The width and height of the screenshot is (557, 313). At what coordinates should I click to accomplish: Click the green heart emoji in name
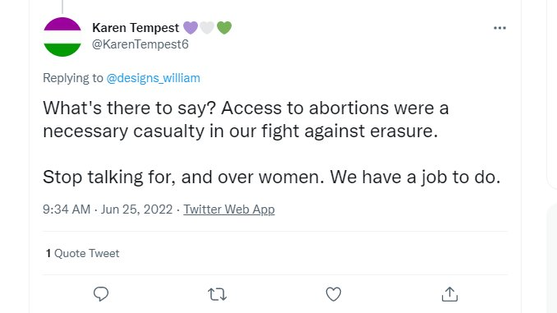tap(224, 28)
